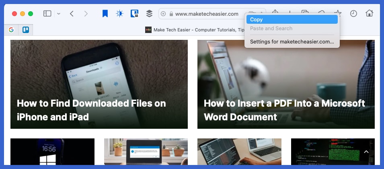Click the brightness sun extension icon

coord(119,13)
